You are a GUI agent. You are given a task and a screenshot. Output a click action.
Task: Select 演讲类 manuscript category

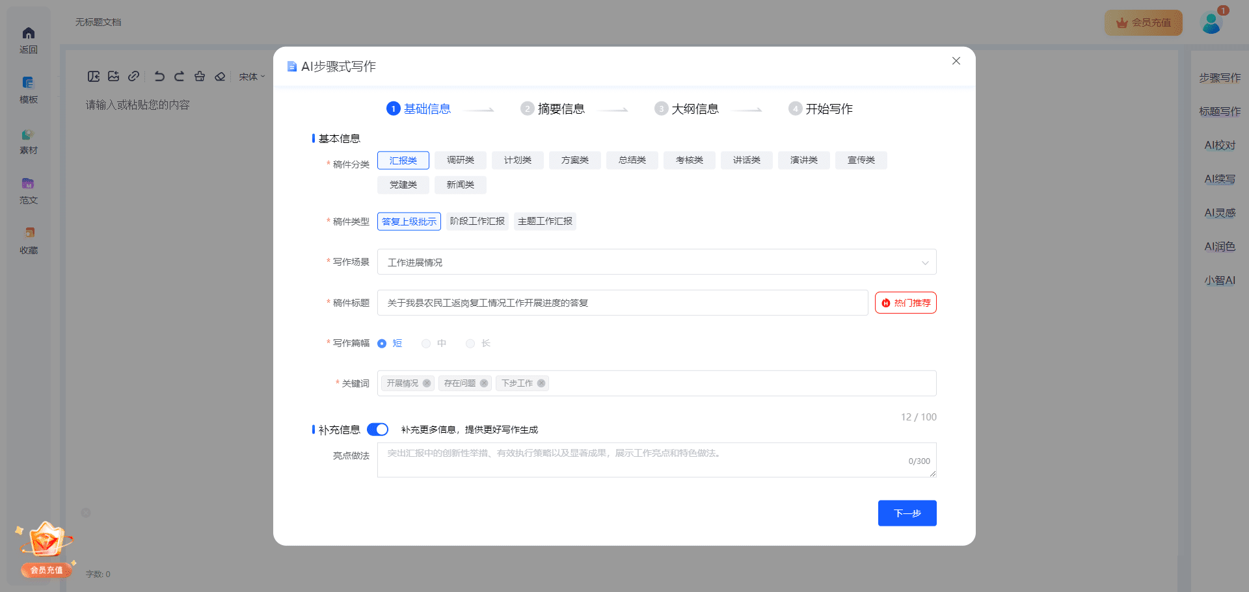coord(804,161)
